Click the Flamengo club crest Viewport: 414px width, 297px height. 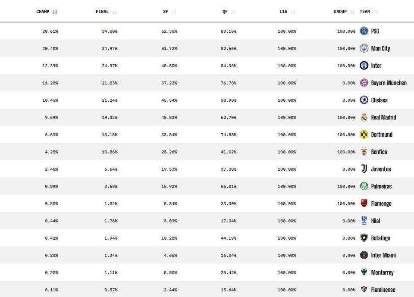(x=364, y=203)
